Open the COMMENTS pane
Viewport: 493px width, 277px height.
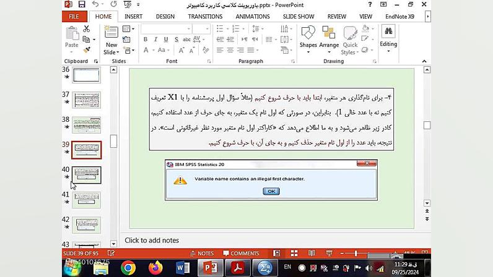tap(241, 253)
